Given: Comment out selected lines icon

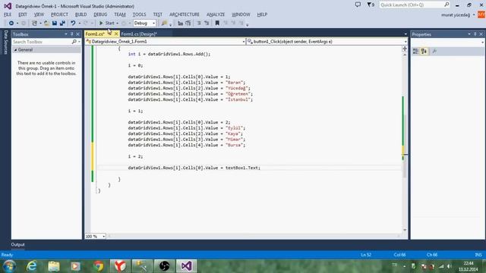Looking at the screenshot, I should [199, 24].
